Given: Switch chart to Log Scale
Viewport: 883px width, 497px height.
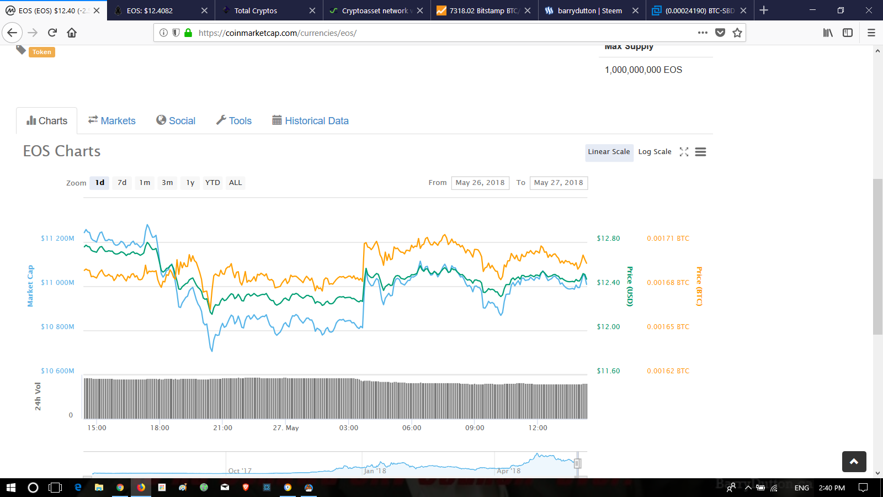Looking at the screenshot, I should pos(655,152).
